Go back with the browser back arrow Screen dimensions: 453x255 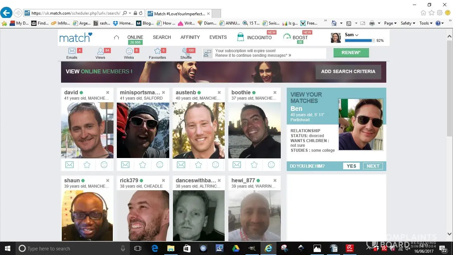click(6, 13)
